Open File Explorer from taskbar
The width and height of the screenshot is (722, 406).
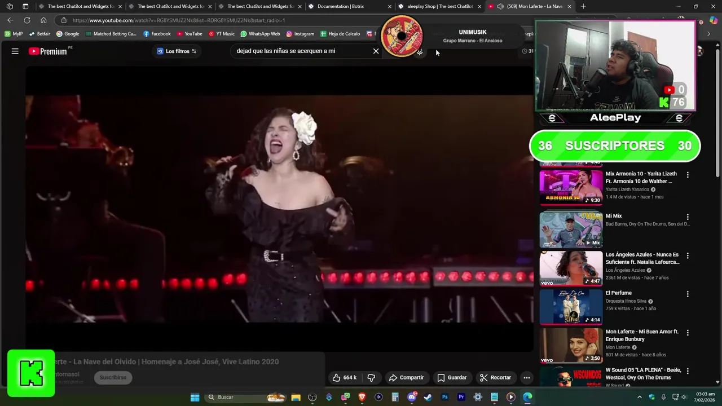(x=296, y=397)
